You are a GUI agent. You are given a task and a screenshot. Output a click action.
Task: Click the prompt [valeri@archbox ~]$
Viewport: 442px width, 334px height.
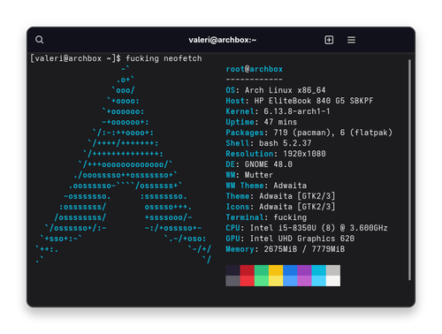tap(75, 58)
